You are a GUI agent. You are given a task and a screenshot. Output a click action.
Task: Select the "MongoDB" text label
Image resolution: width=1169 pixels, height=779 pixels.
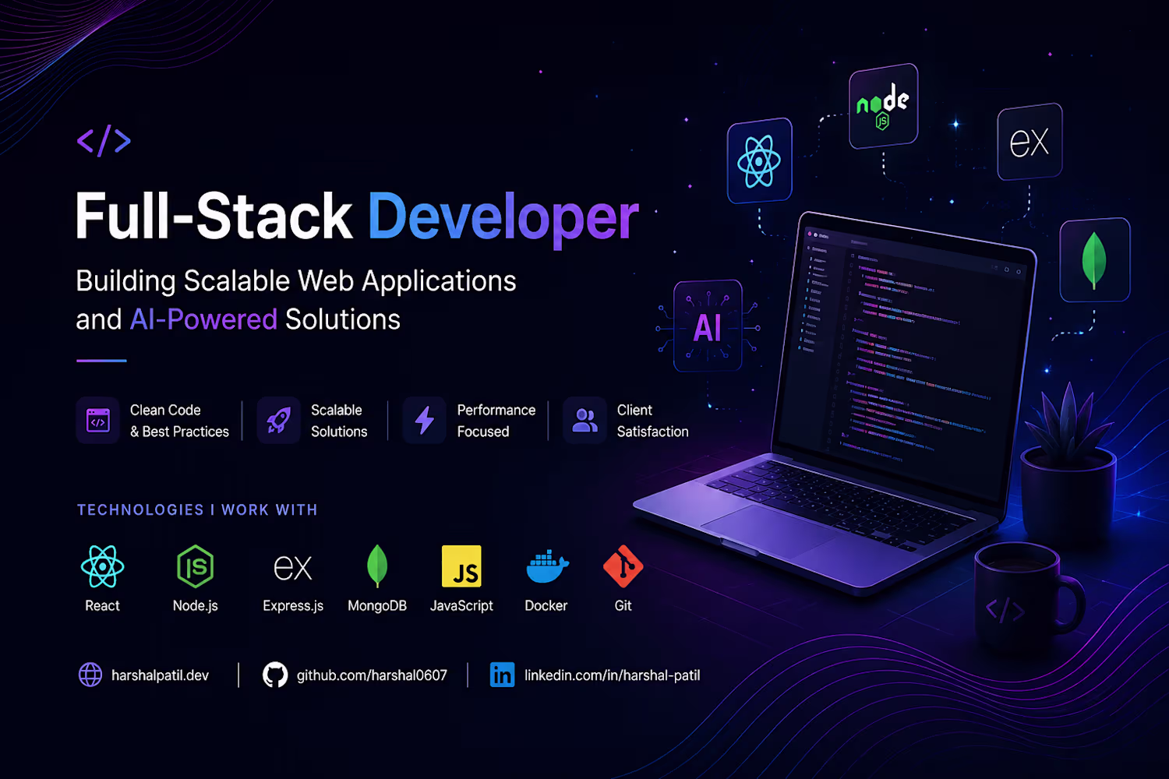click(377, 605)
